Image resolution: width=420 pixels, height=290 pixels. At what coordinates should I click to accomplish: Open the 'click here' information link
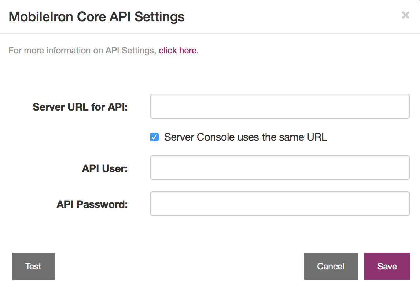click(x=178, y=50)
